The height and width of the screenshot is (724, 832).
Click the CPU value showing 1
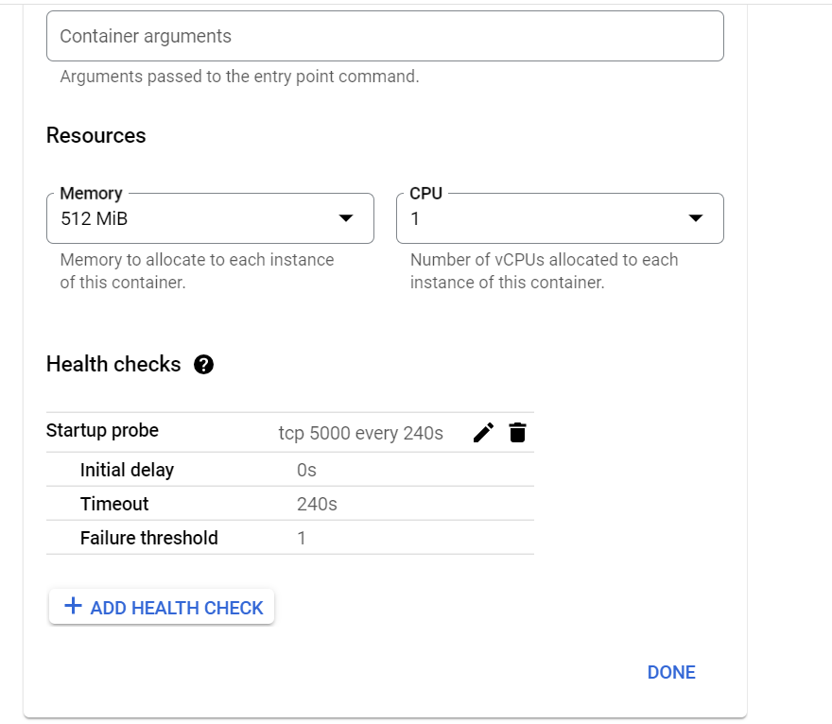415,219
